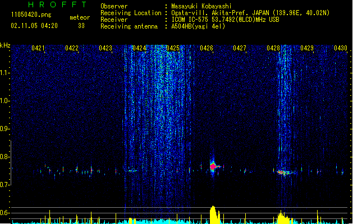This screenshot has height=224, width=353.
Task: Click the 1.1 kHz frequency axis label
Action: coord(4,73)
